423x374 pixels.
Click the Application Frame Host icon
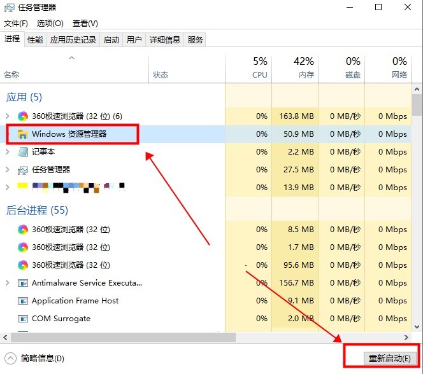click(23, 301)
